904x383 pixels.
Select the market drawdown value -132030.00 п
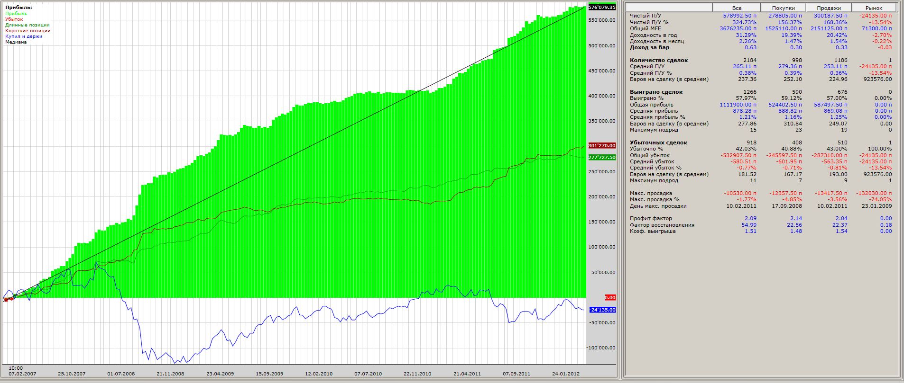[x=874, y=193]
